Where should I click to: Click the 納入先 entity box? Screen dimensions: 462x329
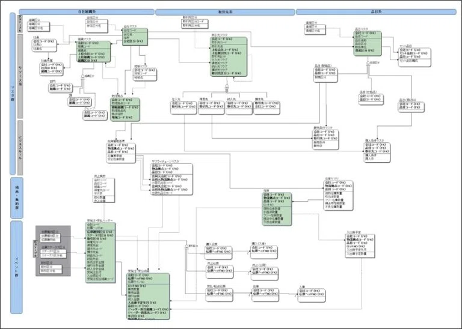[x=239, y=107]
